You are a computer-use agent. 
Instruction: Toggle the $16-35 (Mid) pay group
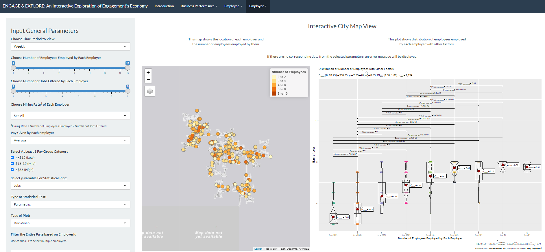[12, 164]
